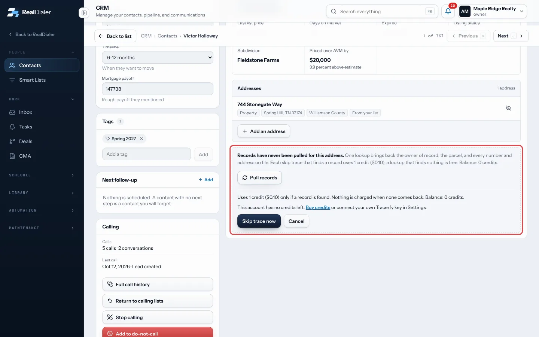The image size is (539, 337).
Task: Expand the Schedule sidebar section
Action: coord(42,175)
